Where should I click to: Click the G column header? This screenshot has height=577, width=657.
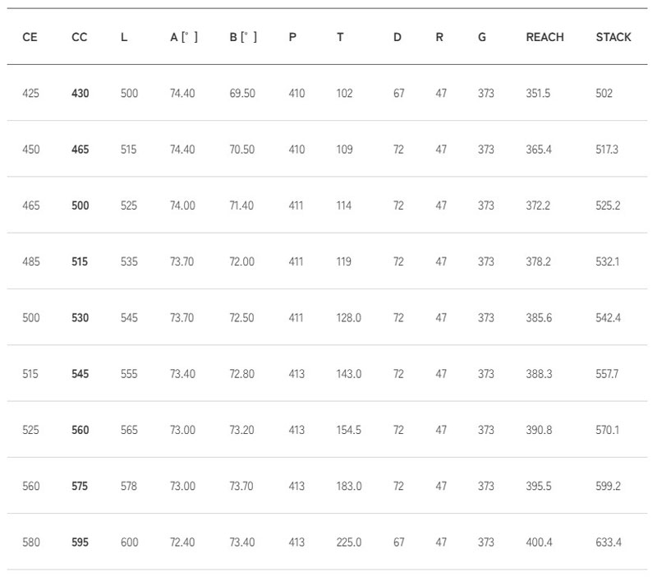(x=481, y=37)
